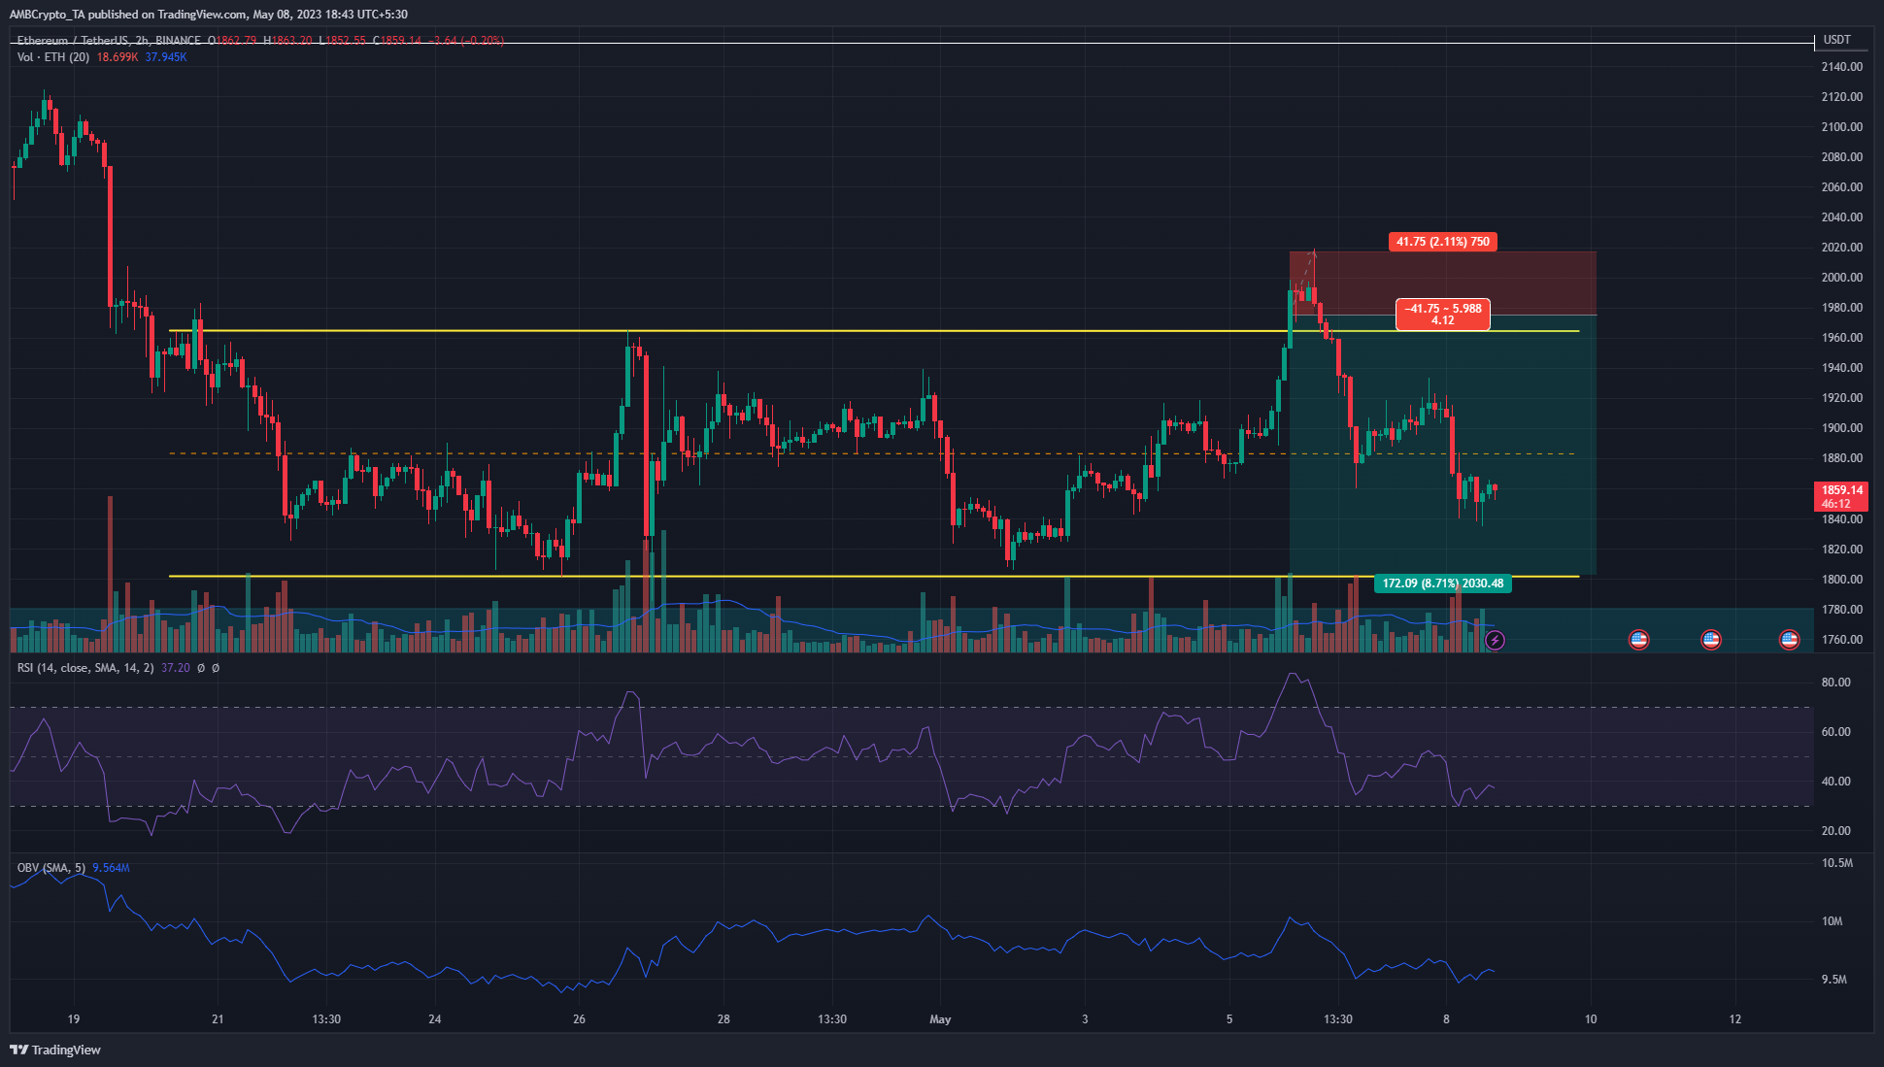Select the green target label 172.09 (8.71%) 2030.48
This screenshot has width=1884, height=1067.
pyautogui.click(x=1443, y=584)
